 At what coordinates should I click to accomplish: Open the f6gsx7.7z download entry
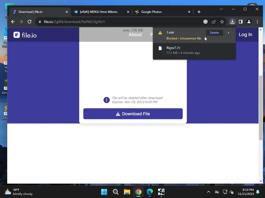[194, 50]
